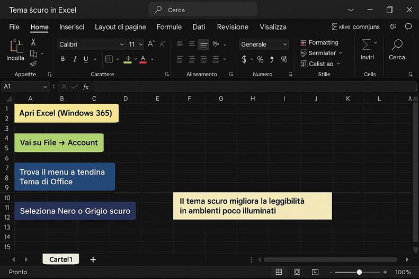
Task: Expand the borders options arrow
Action: coord(118,59)
